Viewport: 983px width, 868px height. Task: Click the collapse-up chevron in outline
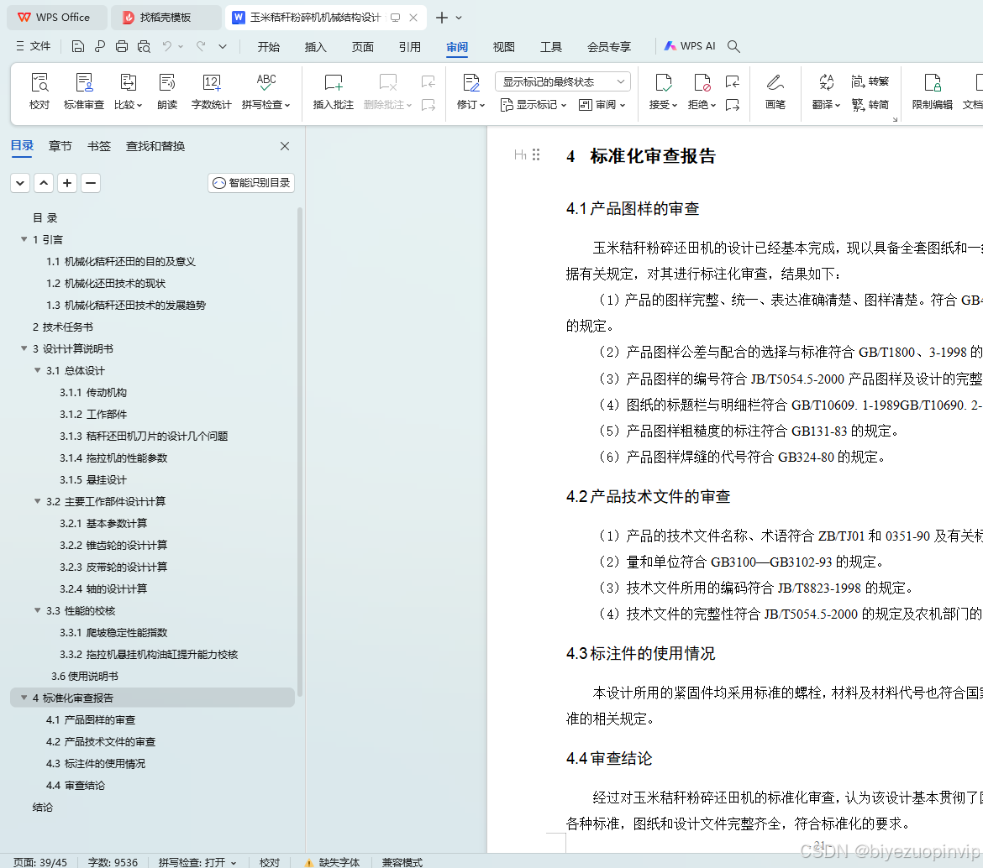(x=43, y=183)
